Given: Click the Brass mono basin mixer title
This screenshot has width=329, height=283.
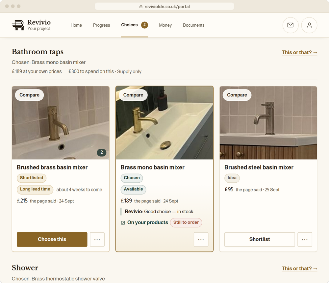Looking at the screenshot, I should pyautogui.click(x=153, y=167).
